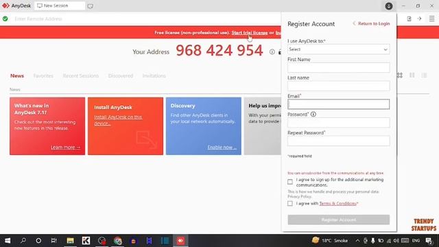
Task: Click AnyDesk icon in taskbar
Action: tap(180, 241)
